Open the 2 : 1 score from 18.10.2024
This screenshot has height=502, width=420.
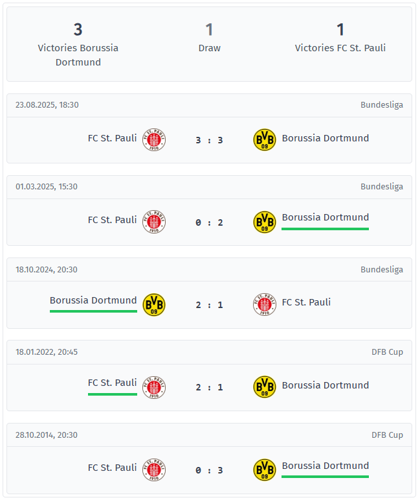[x=209, y=305]
